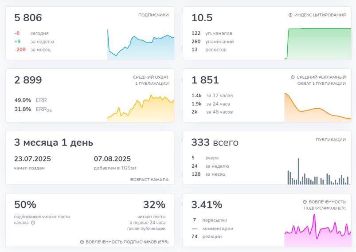Open the green citation index chart
The width and height of the screenshot is (356, 252).
[x=317, y=44]
